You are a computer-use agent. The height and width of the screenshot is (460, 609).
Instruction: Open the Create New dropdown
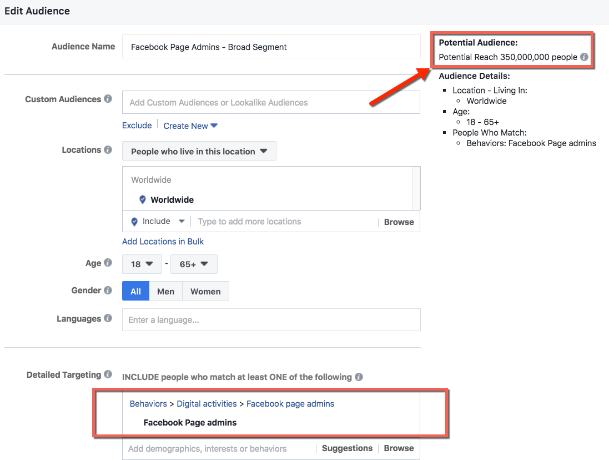coord(190,126)
